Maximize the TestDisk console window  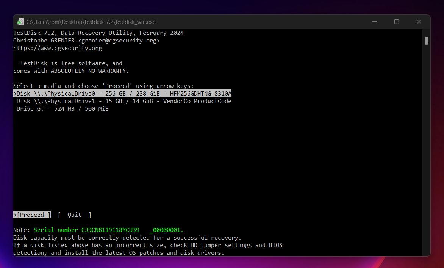coord(396,22)
